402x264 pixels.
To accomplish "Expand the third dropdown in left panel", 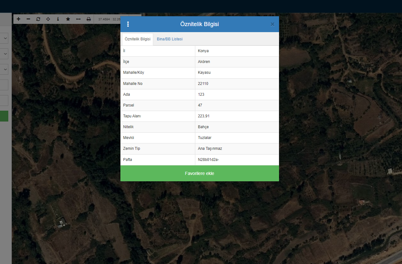I will (4, 69).
